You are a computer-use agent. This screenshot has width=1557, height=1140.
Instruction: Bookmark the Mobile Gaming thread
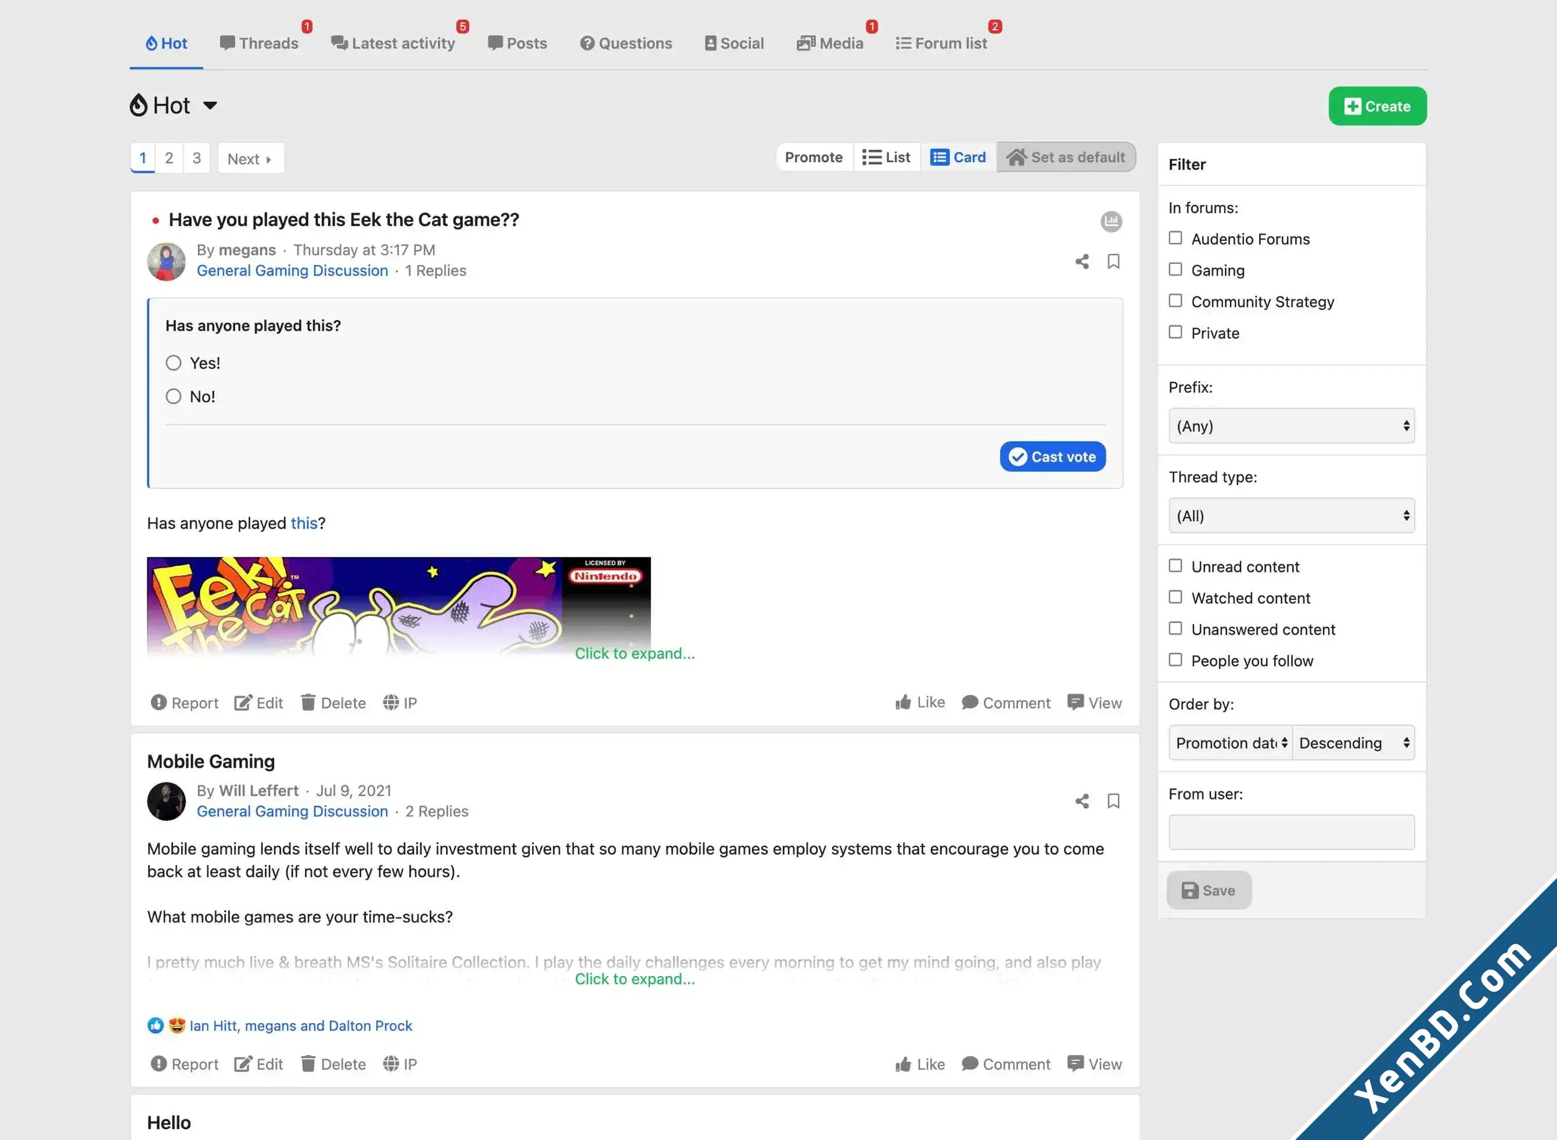click(1113, 801)
